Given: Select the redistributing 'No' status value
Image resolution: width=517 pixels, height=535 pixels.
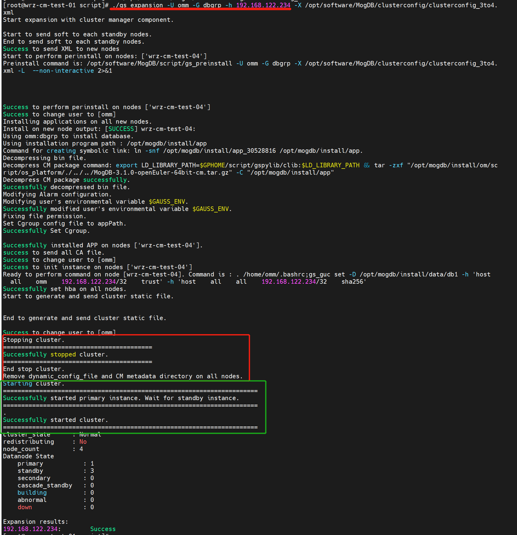Looking at the screenshot, I should (83, 442).
